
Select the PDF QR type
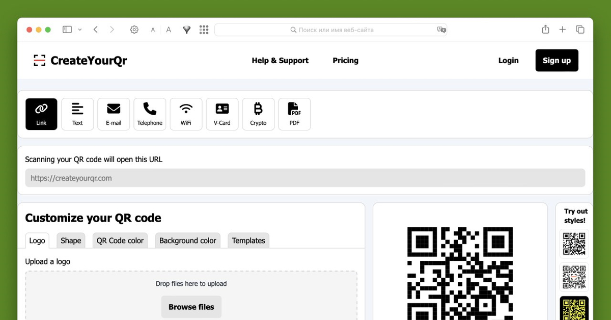pyautogui.click(x=294, y=114)
